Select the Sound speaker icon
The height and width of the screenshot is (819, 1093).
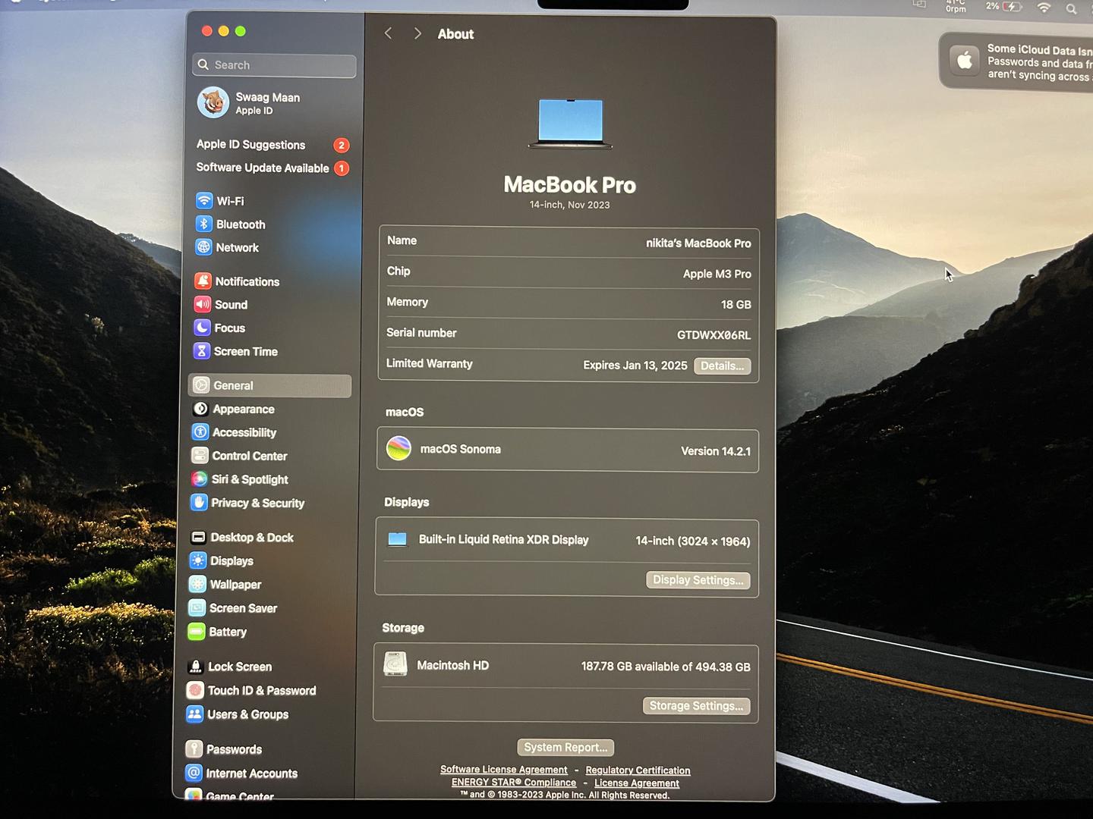(202, 304)
